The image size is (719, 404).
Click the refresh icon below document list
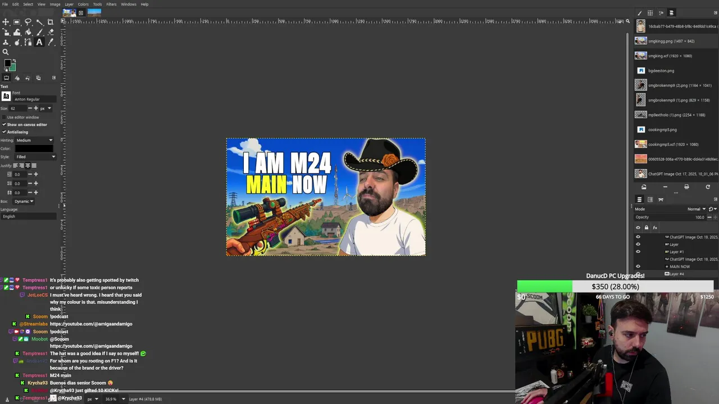[708, 187]
